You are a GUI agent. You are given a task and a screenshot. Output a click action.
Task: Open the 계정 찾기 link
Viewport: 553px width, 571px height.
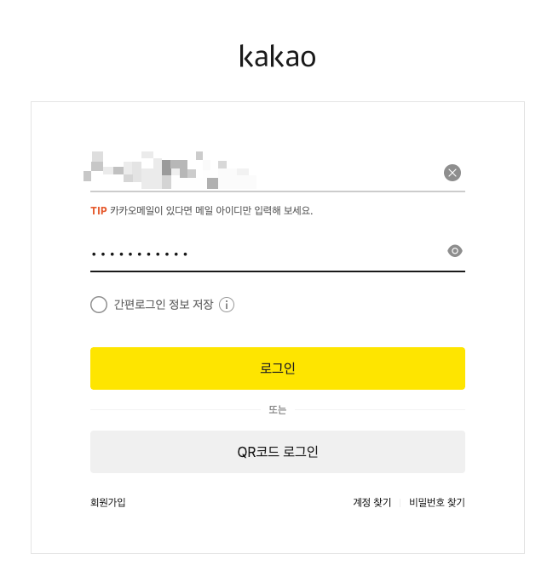[x=372, y=502]
